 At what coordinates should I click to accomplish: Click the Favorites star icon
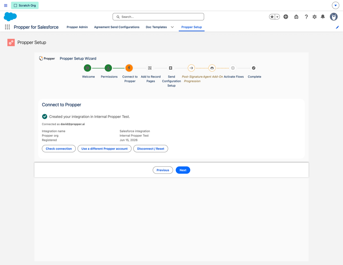pos(272,17)
